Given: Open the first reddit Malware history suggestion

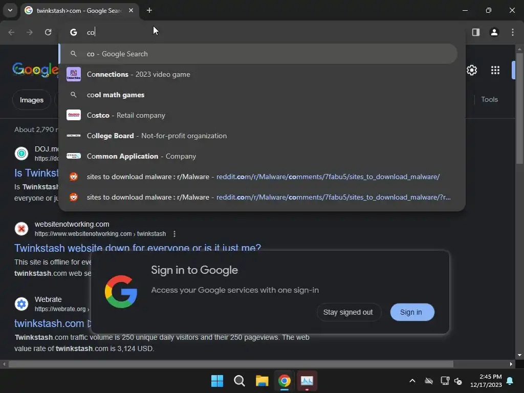Looking at the screenshot, I should click(258, 177).
